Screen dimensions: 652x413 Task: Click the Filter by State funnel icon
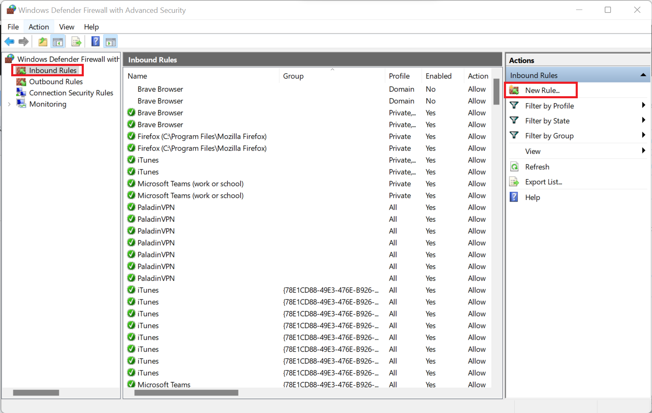click(514, 120)
